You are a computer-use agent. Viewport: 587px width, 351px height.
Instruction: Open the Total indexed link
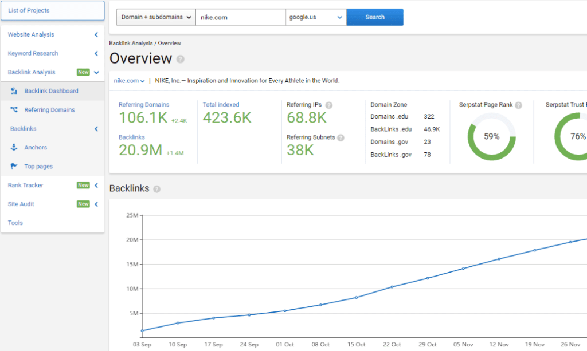point(221,105)
